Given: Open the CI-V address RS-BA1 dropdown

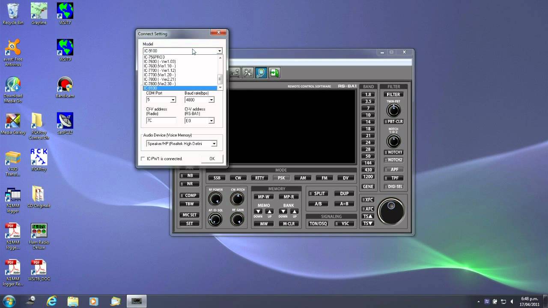Looking at the screenshot, I should (x=211, y=121).
